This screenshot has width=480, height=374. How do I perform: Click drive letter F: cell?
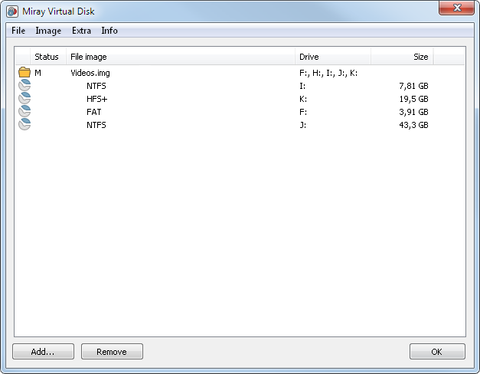pyautogui.click(x=303, y=112)
